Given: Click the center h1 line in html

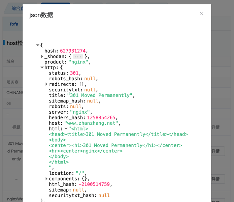Looking at the screenshot, I should (115, 145).
